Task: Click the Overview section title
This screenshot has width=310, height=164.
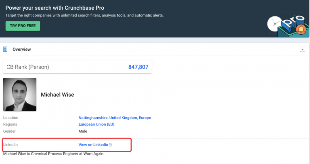Action: click(x=22, y=49)
